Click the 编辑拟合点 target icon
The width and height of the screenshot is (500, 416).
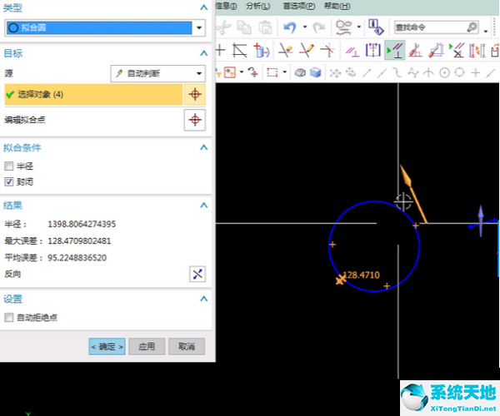click(x=195, y=120)
